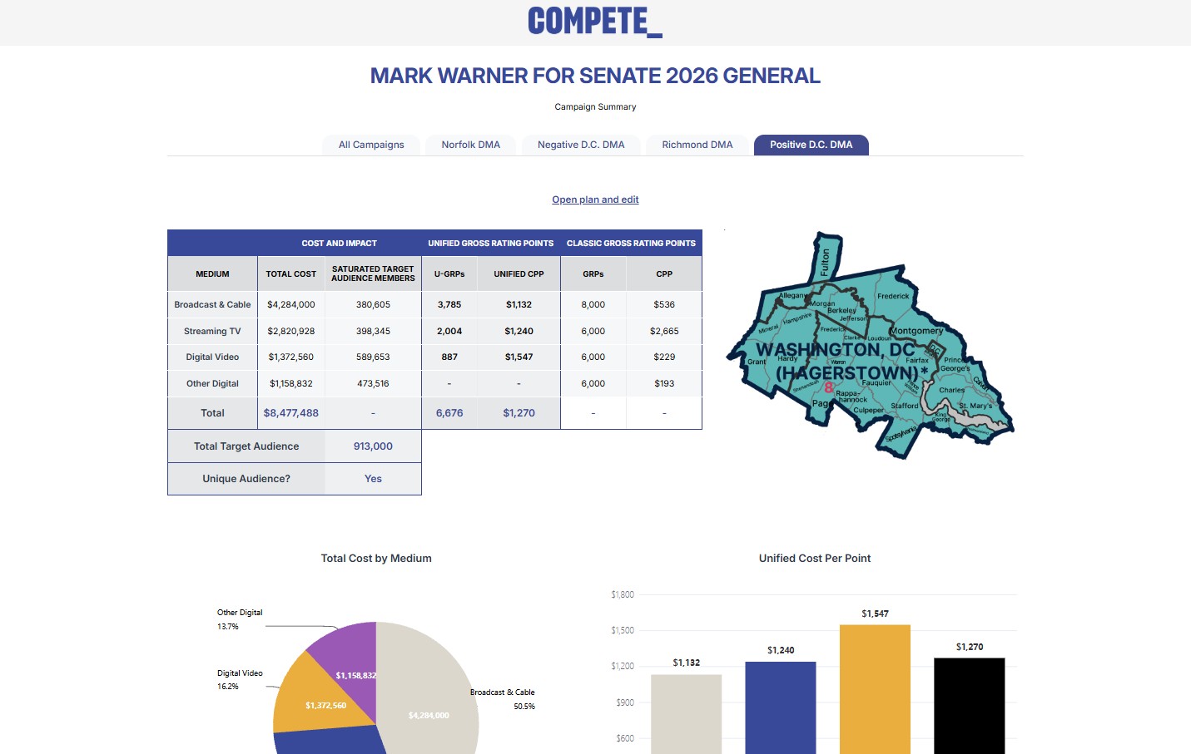Viewport: 1191px width, 754px height.
Task: Click the COMPETE logo at top
Action: click(x=595, y=22)
